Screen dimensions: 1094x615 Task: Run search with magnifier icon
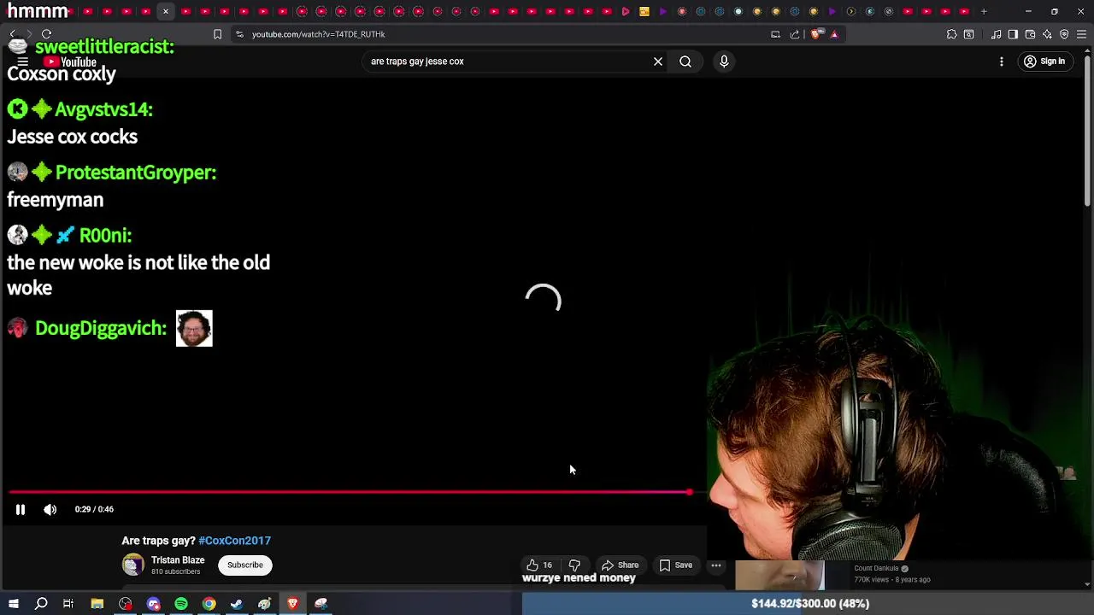pos(685,61)
